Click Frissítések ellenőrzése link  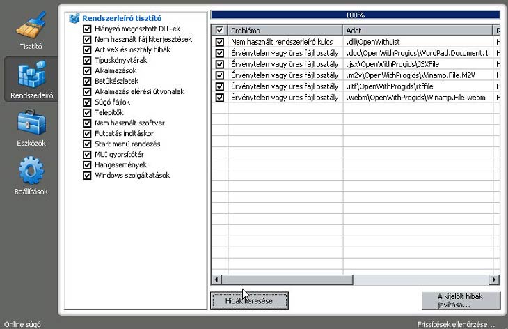(x=456, y=324)
